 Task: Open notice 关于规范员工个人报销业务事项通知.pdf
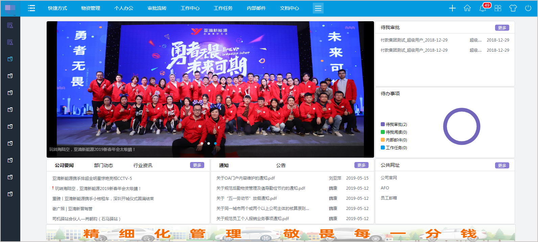point(253,218)
